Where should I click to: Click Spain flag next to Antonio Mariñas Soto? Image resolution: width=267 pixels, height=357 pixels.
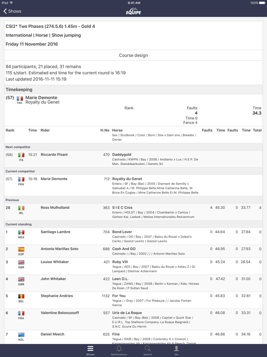click(21, 249)
